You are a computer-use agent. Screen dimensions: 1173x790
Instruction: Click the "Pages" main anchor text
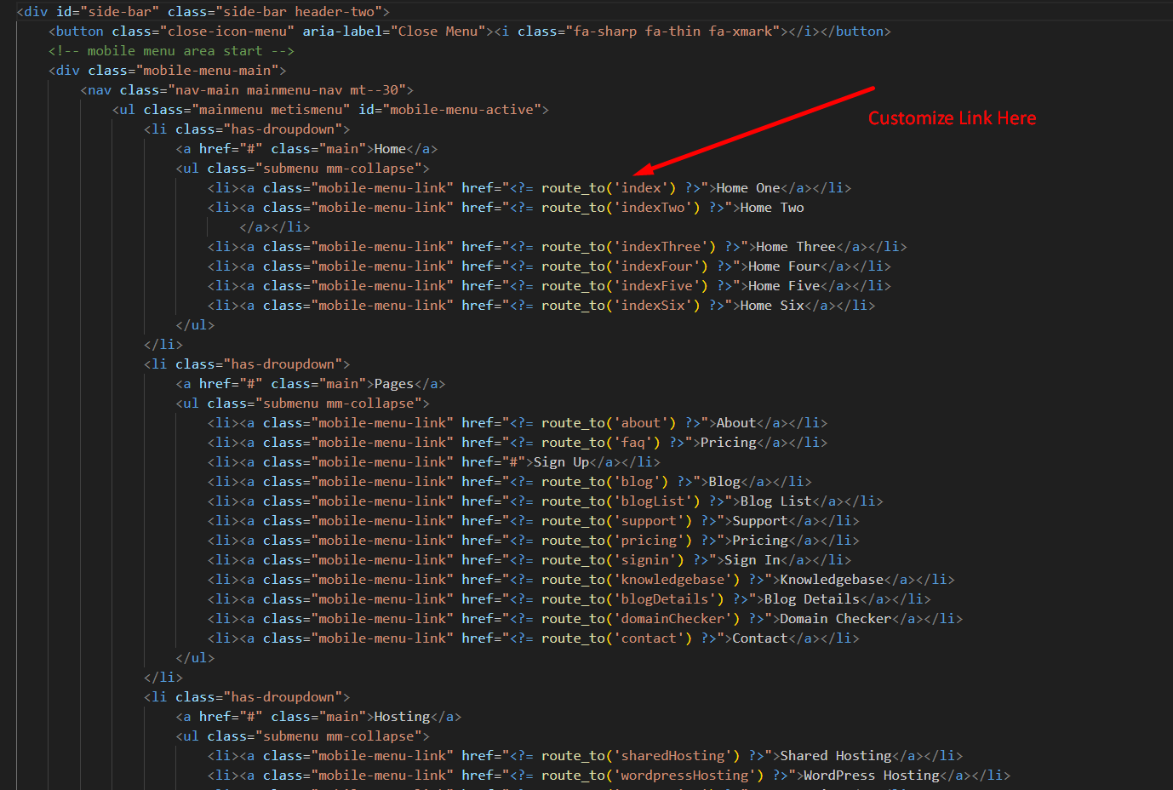(x=393, y=384)
